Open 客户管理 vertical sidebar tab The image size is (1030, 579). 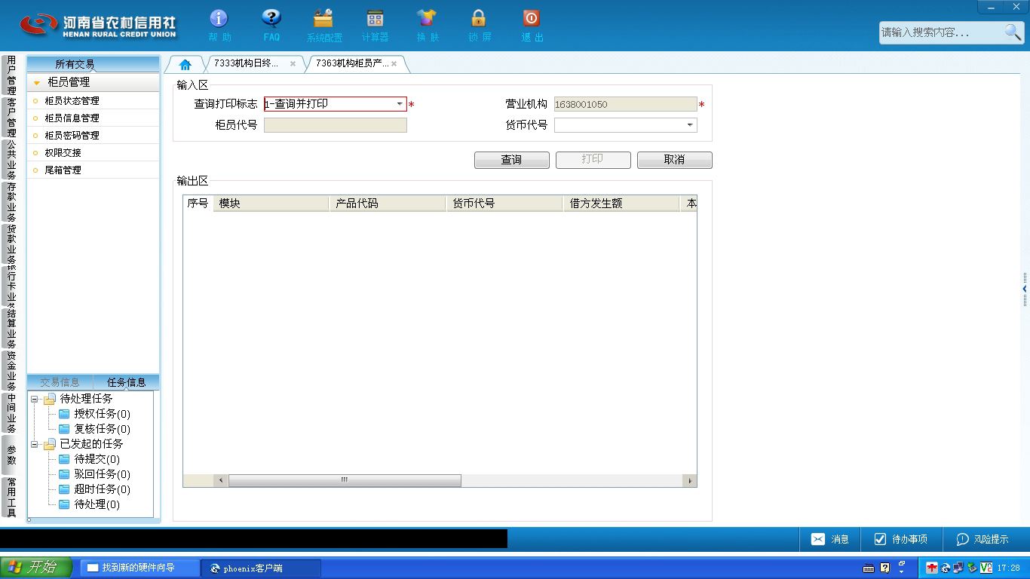pos(11,118)
